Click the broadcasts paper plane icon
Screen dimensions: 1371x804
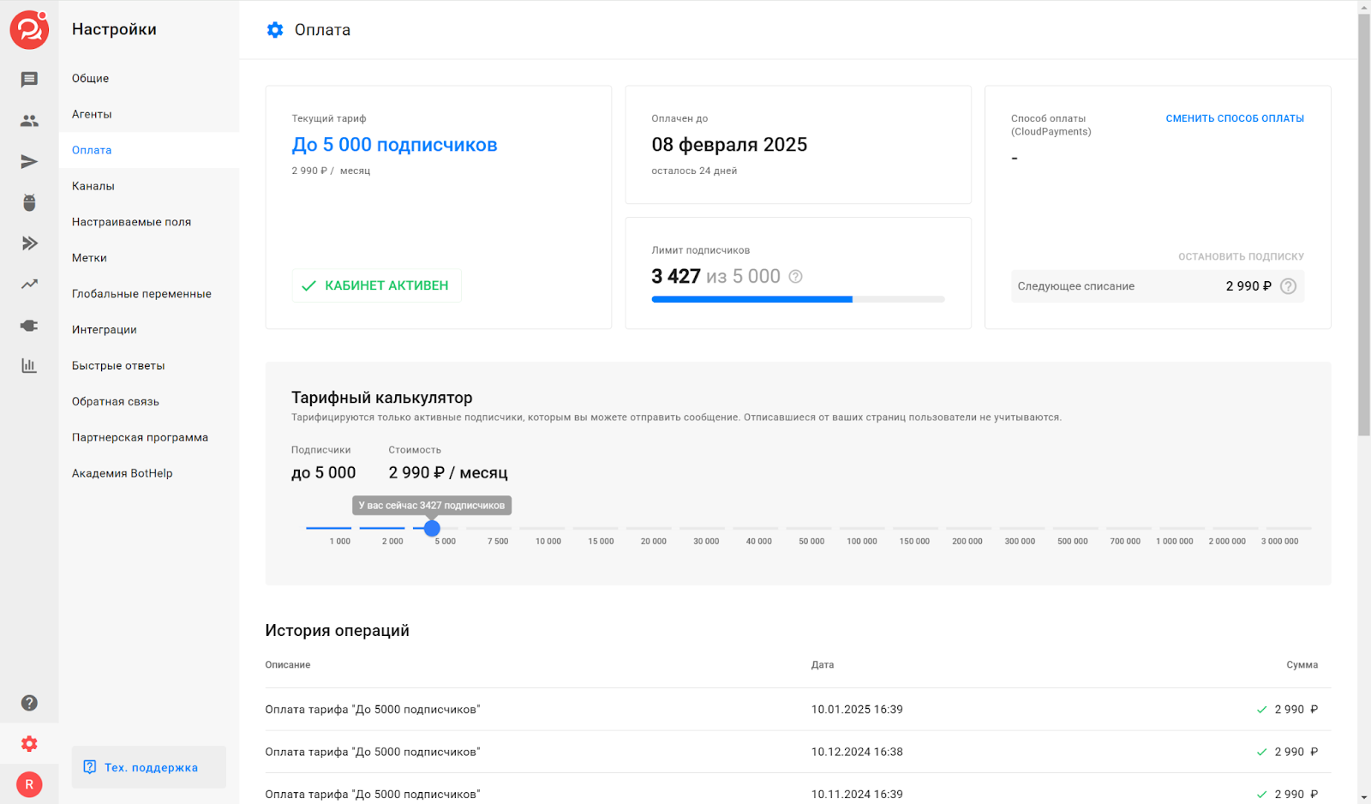[29, 162]
